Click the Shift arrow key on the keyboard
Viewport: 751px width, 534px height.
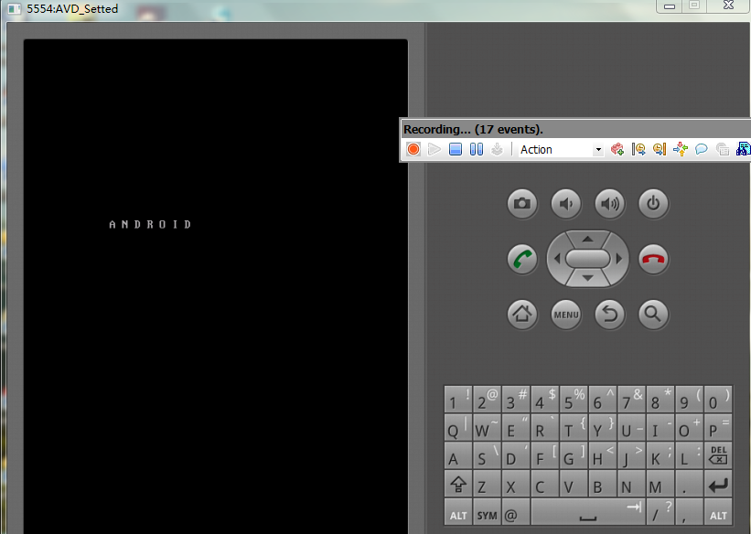458,485
